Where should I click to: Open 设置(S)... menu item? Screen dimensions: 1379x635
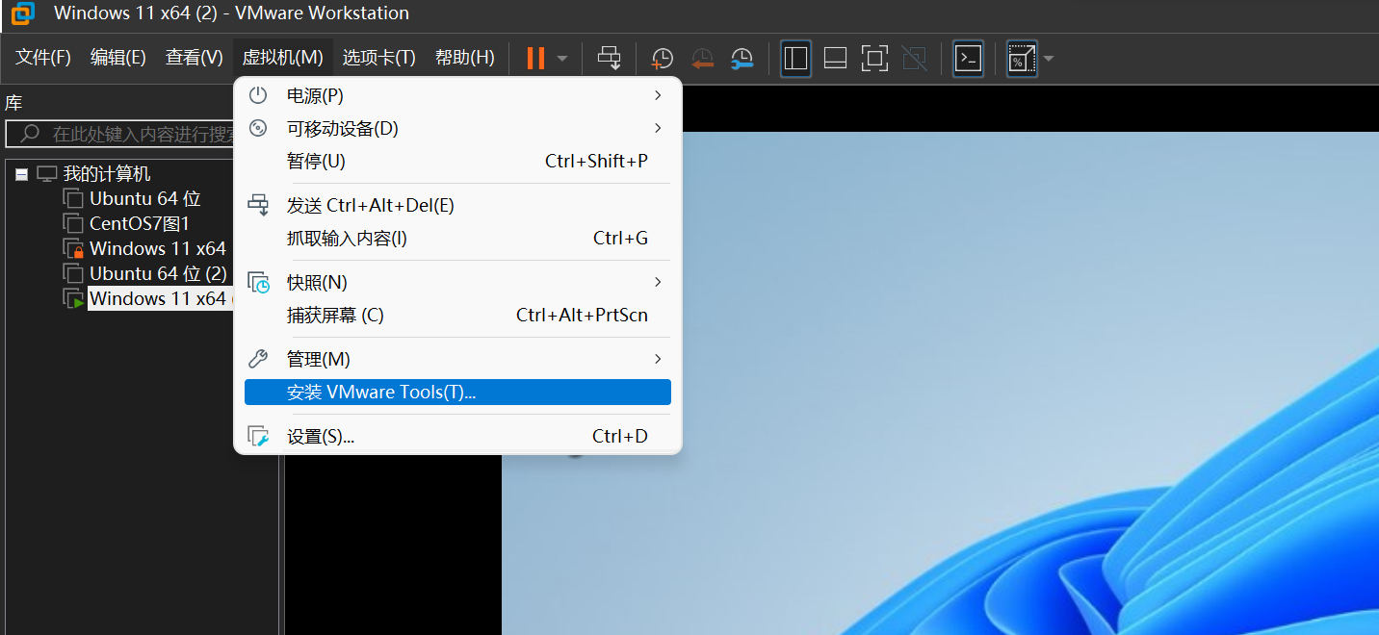click(457, 436)
